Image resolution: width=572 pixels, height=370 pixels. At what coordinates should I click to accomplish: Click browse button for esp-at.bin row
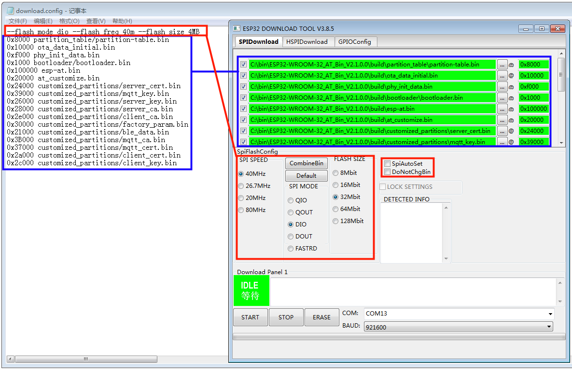(x=502, y=109)
